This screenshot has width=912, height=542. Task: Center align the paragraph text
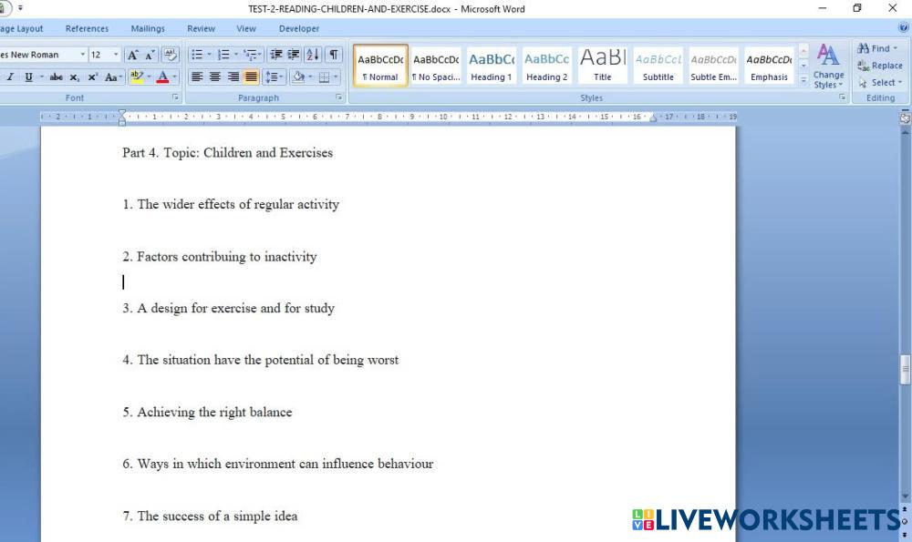click(215, 77)
